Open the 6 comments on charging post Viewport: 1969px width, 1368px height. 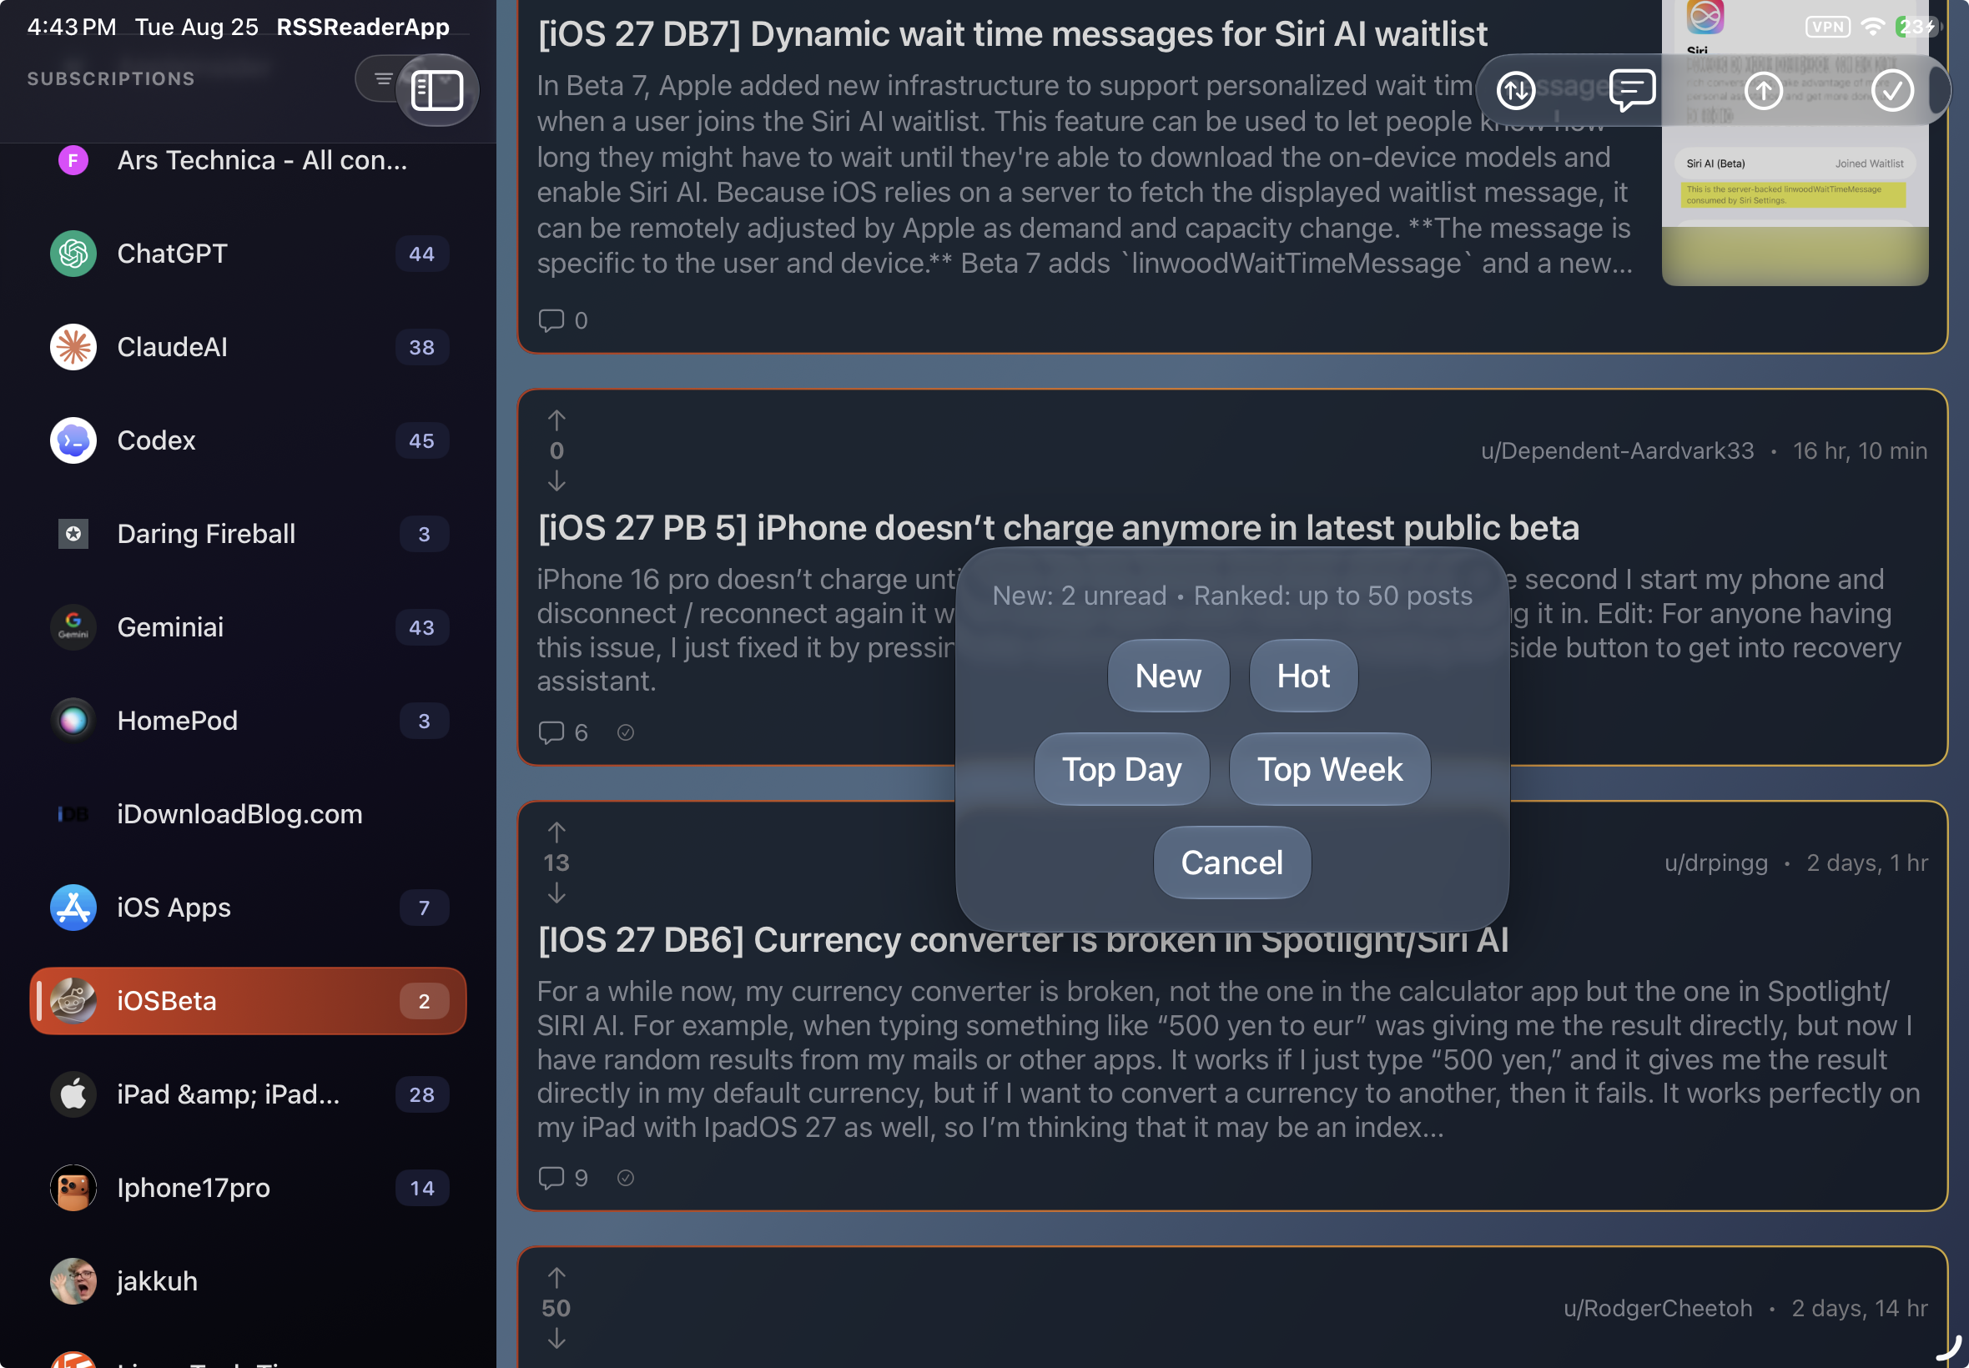(x=562, y=733)
